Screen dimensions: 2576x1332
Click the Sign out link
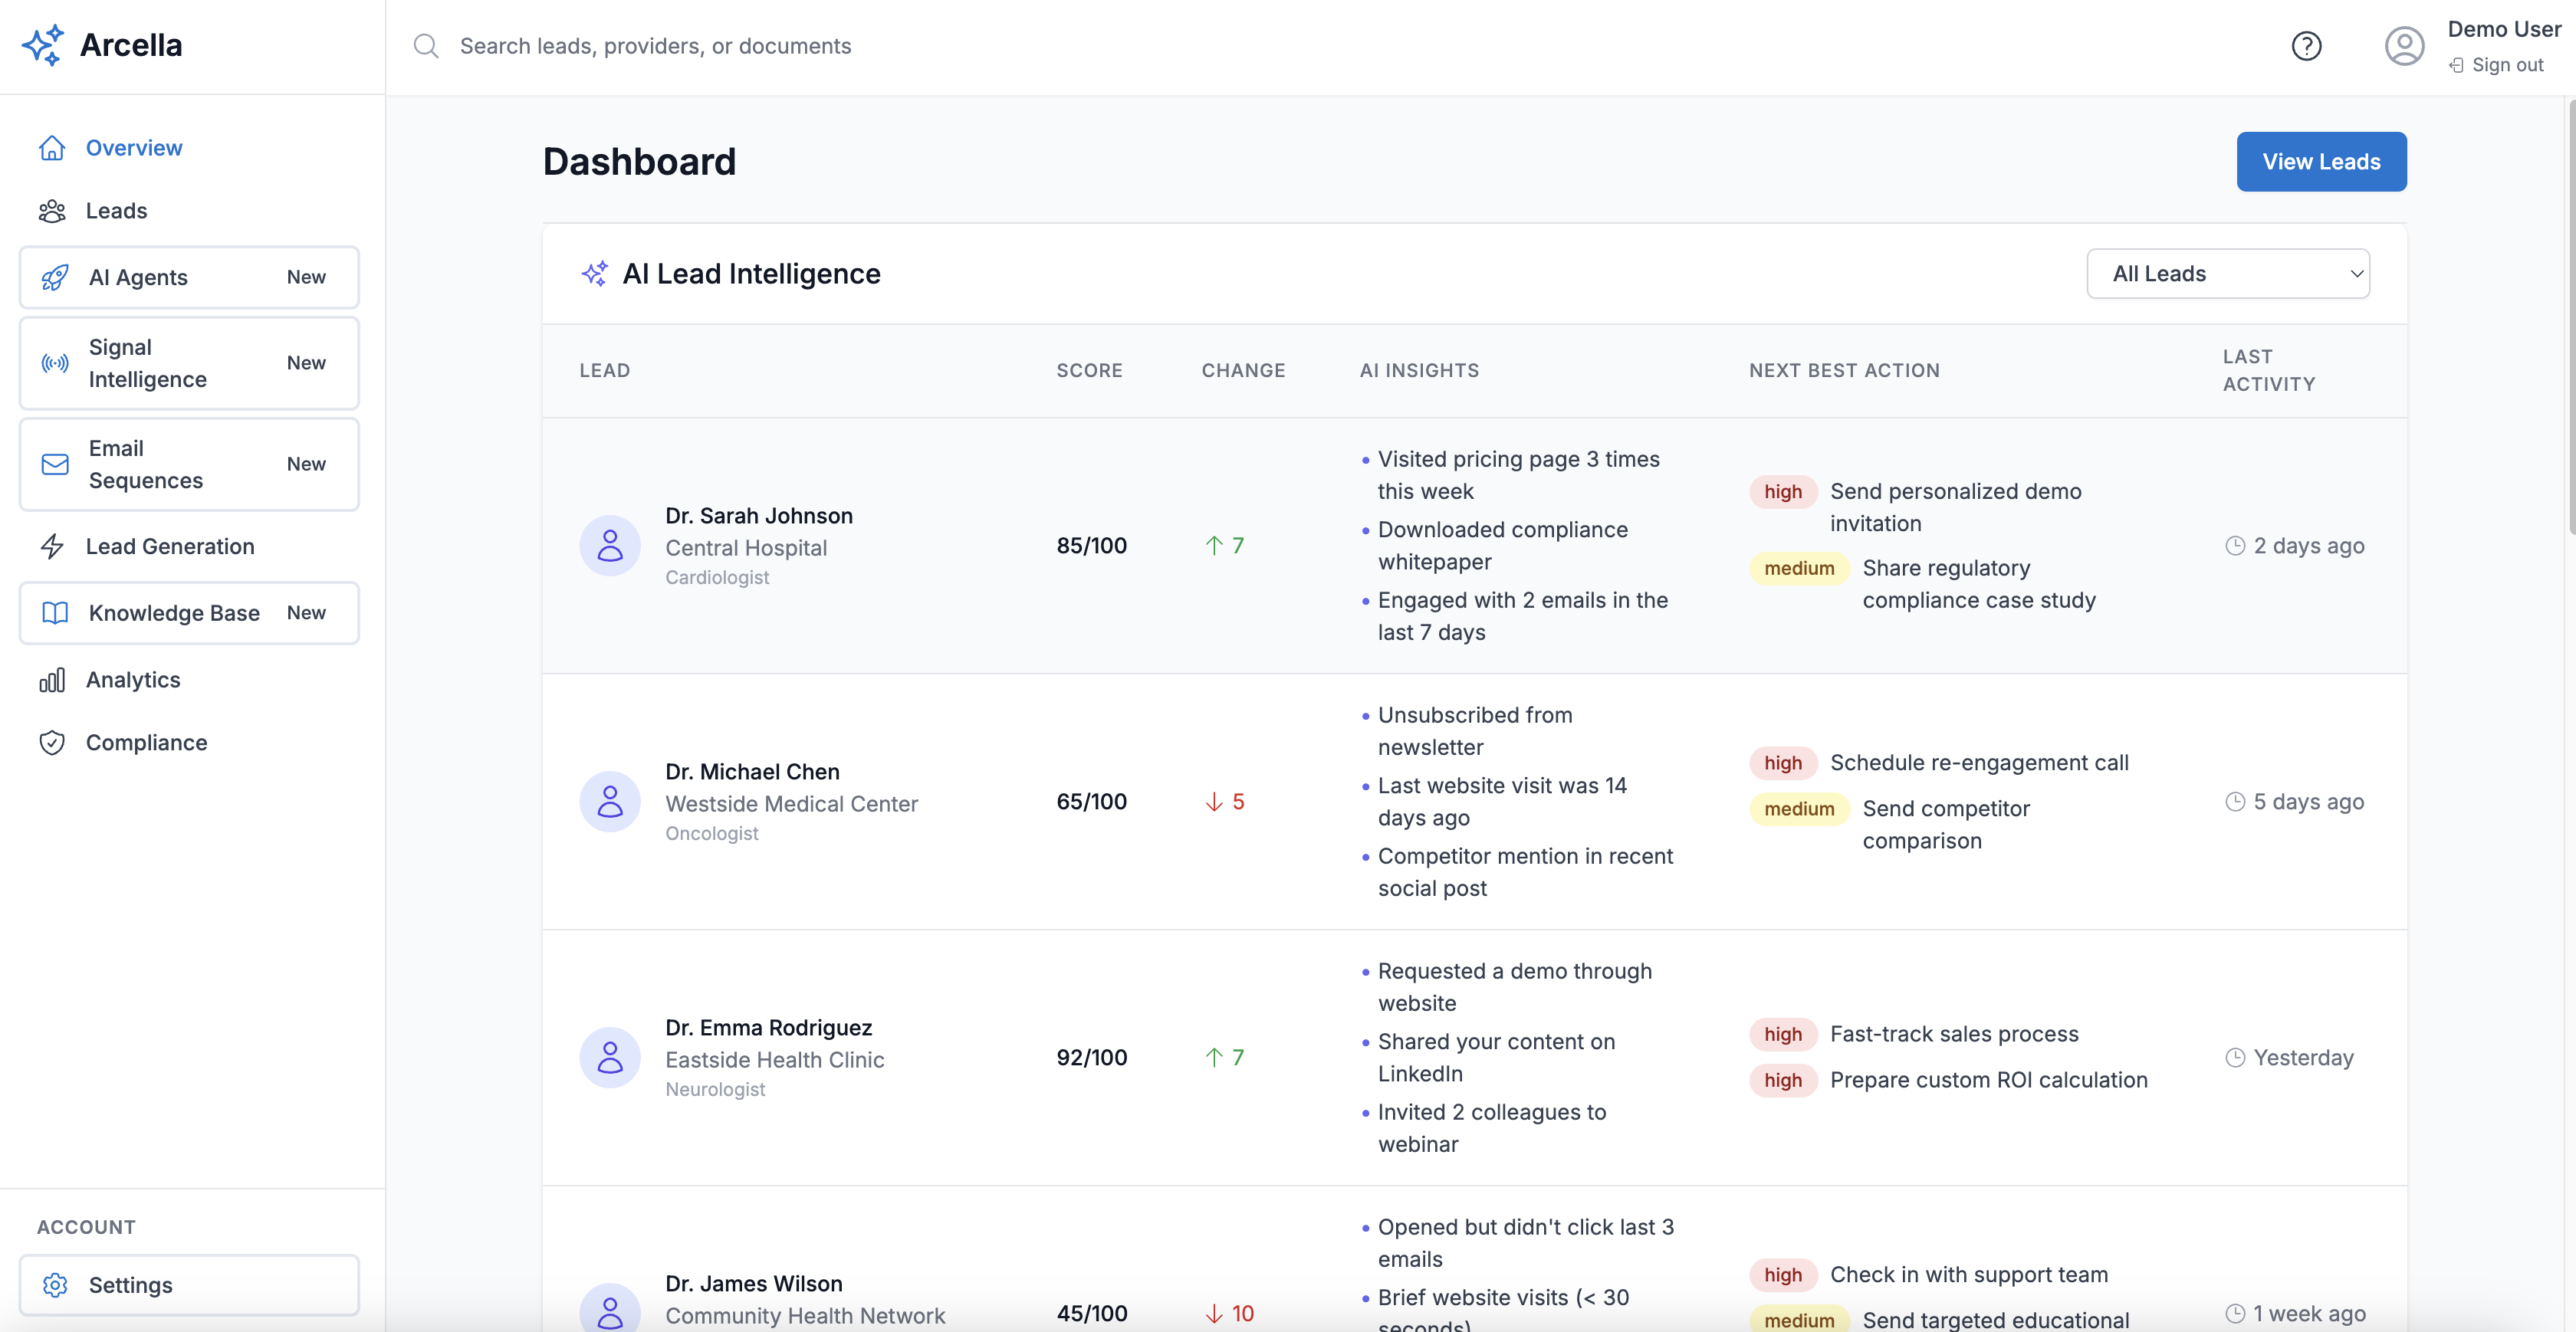point(2506,65)
